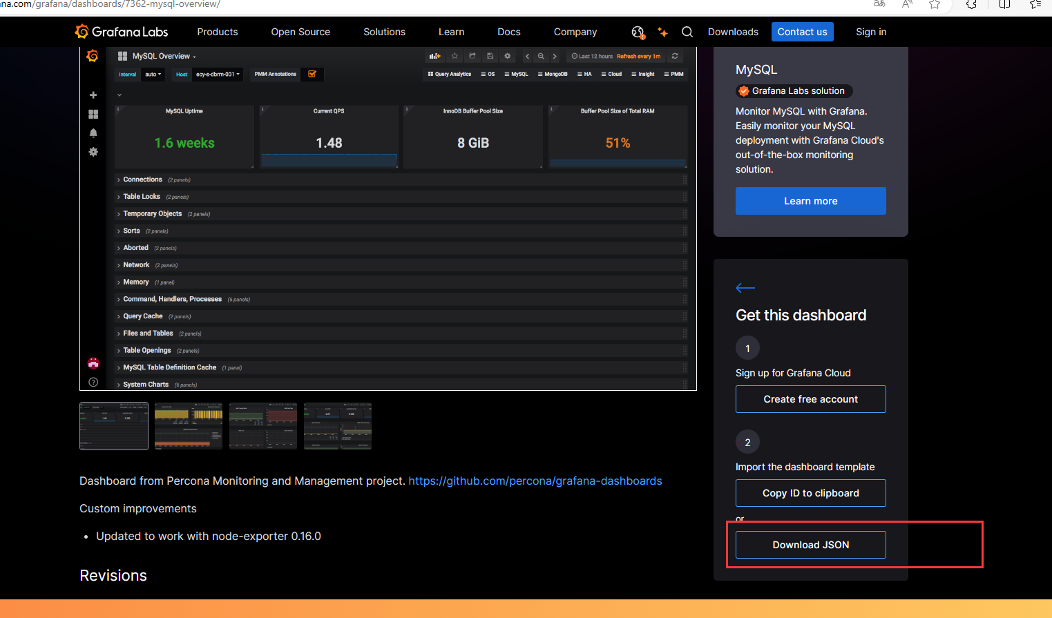The image size is (1052, 618).
Task: Expand the Temporary Objects row
Action: click(153, 214)
